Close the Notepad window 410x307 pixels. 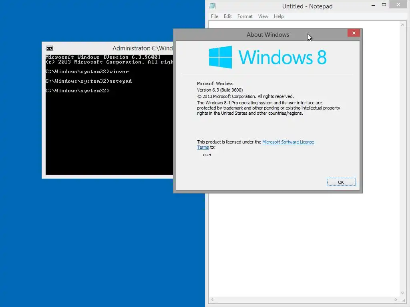tap(398, 4)
